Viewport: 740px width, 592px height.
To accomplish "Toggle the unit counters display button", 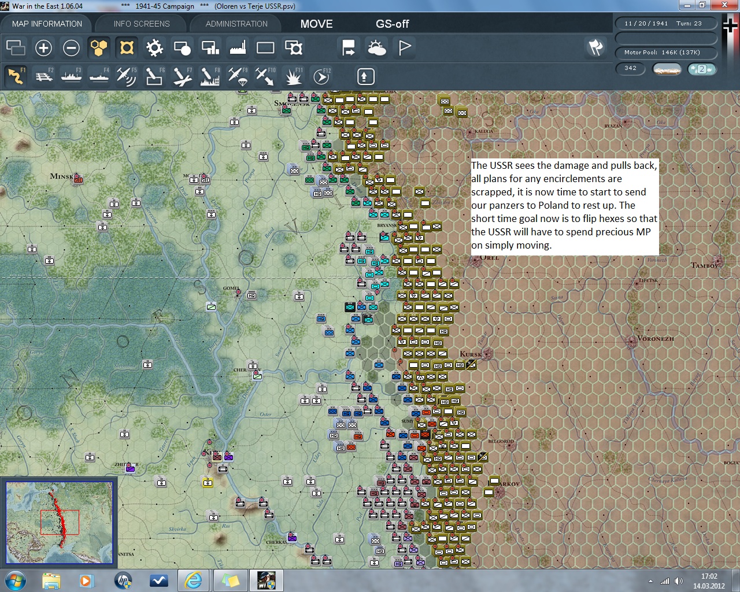I will point(127,48).
